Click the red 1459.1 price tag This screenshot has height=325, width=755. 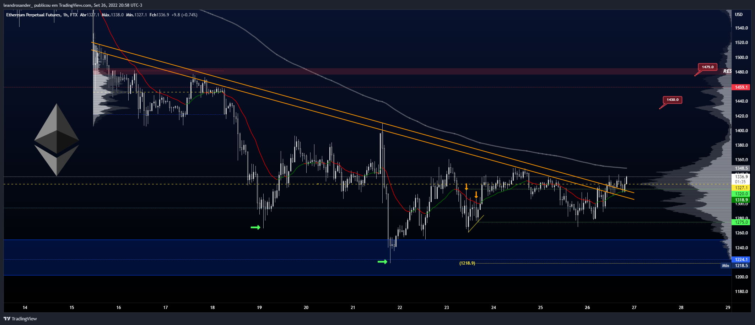(x=741, y=87)
